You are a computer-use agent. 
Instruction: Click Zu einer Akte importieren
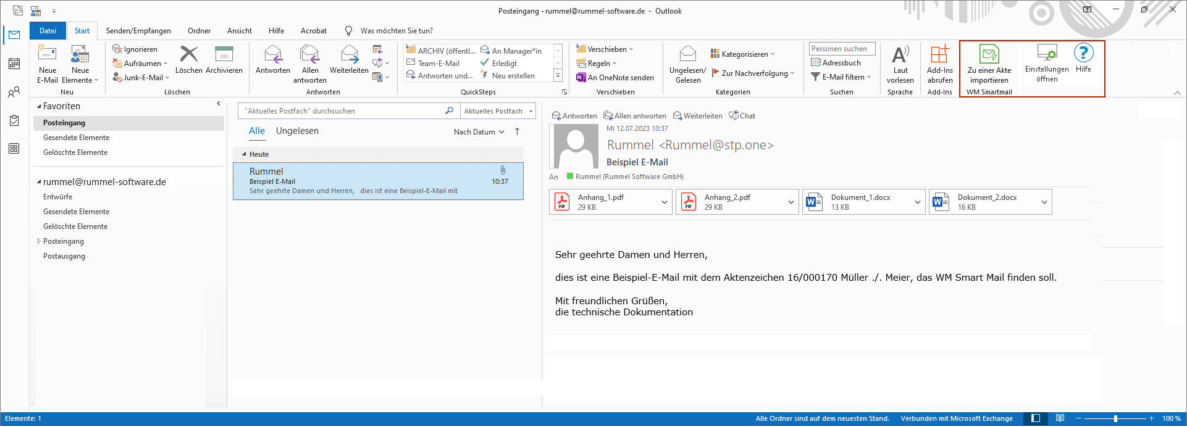pyautogui.click(x=989, y=64)
